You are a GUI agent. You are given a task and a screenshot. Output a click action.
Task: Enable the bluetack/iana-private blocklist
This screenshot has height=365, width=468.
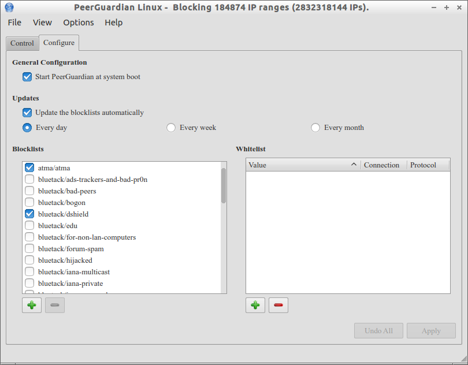[29, 283]
